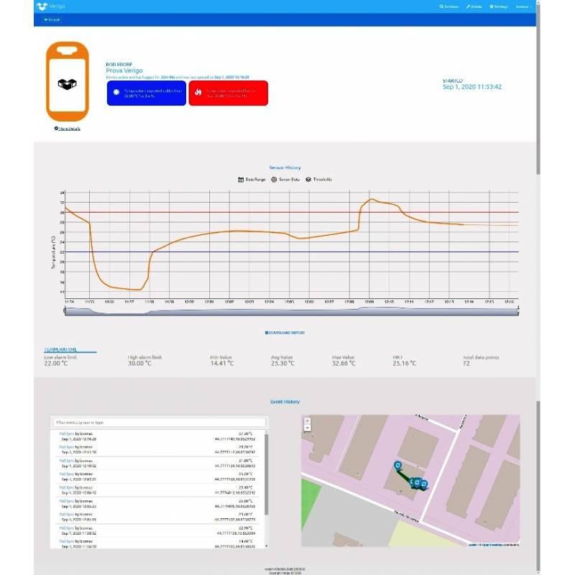Viewport: 575px width, 575px height.
Task: Expand the user account dropdown
Action: (523, 6)
